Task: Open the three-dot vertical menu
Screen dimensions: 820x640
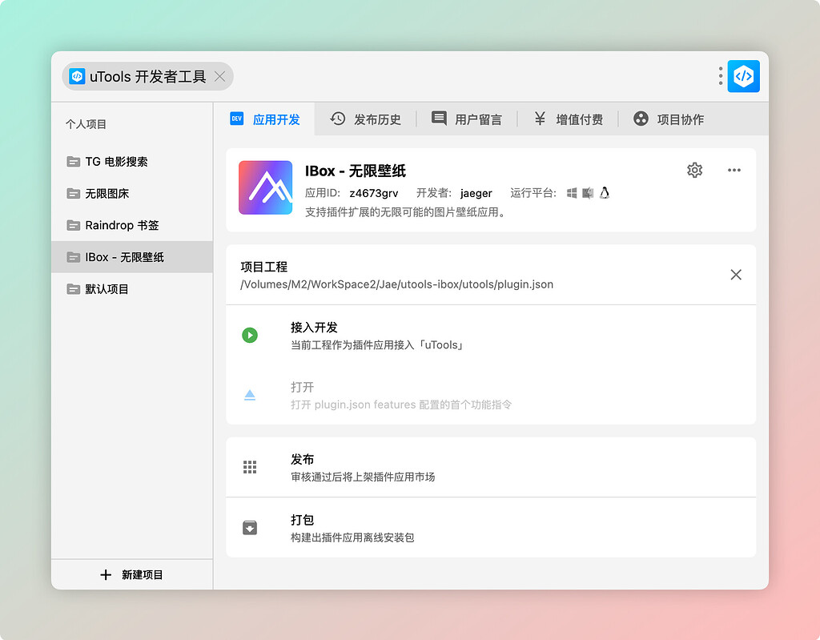Action: coord(720,76)
